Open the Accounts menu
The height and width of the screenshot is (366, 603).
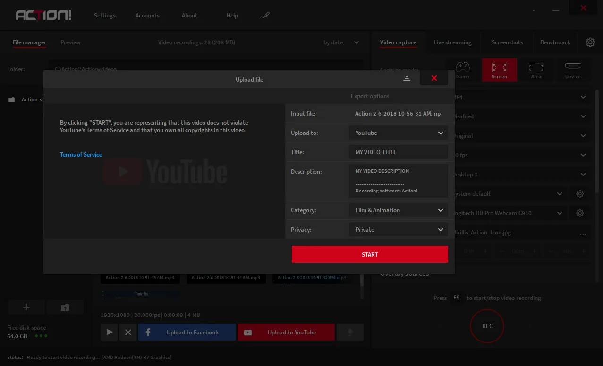[x=147, y=15]
